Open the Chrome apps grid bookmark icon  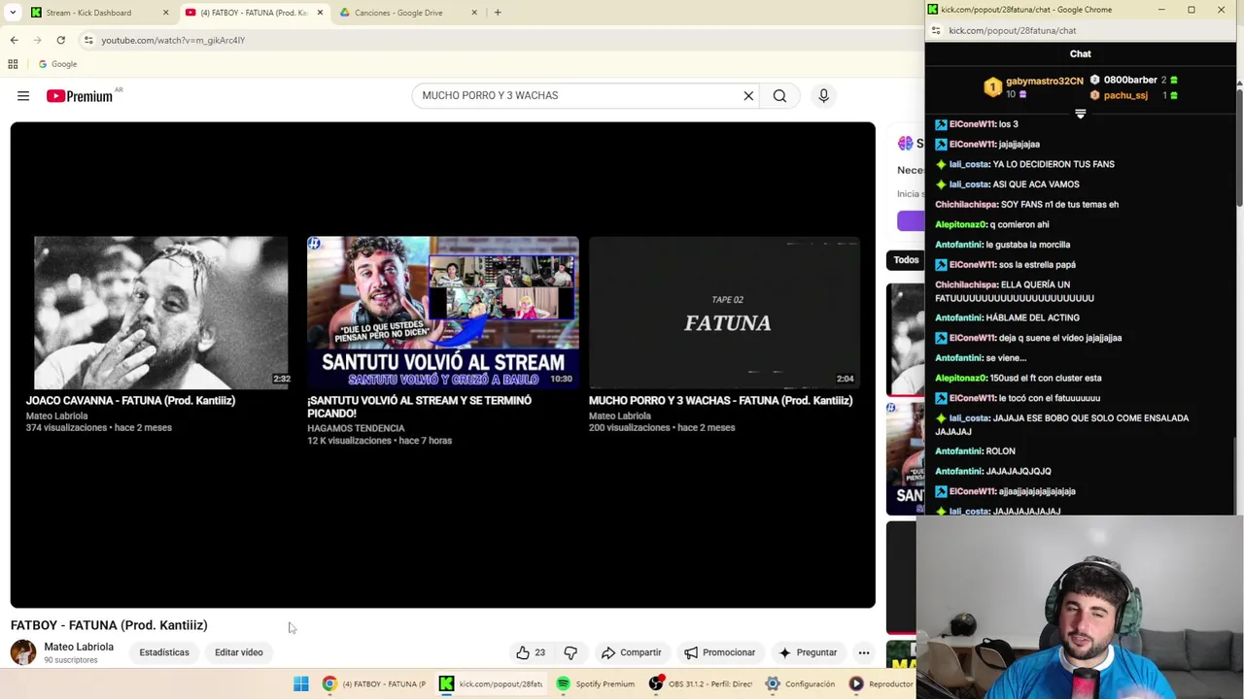tap(13, 64)
